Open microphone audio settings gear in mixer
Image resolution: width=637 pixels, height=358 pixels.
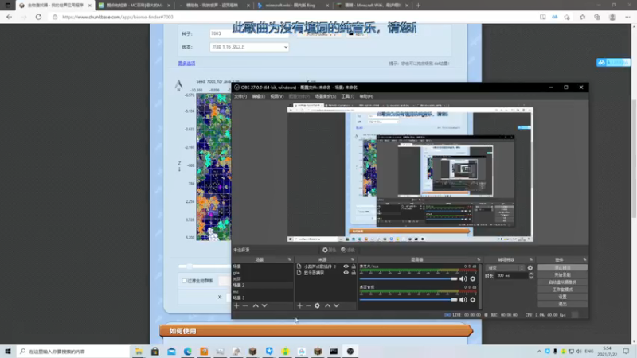coord(472,279)
